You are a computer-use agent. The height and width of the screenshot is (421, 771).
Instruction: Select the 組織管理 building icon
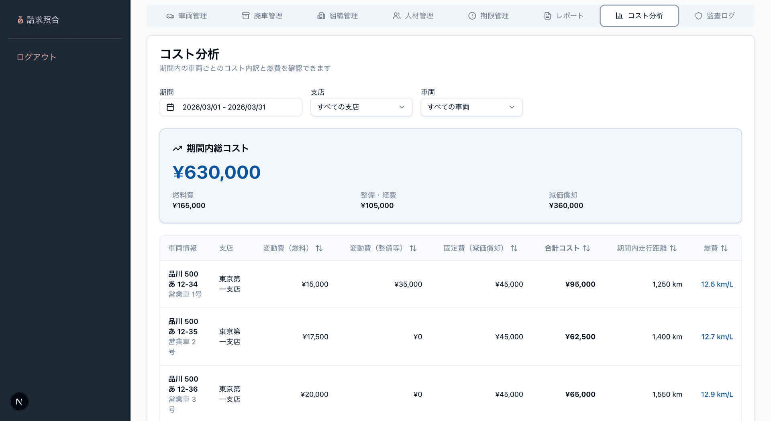tap(321, 16)
